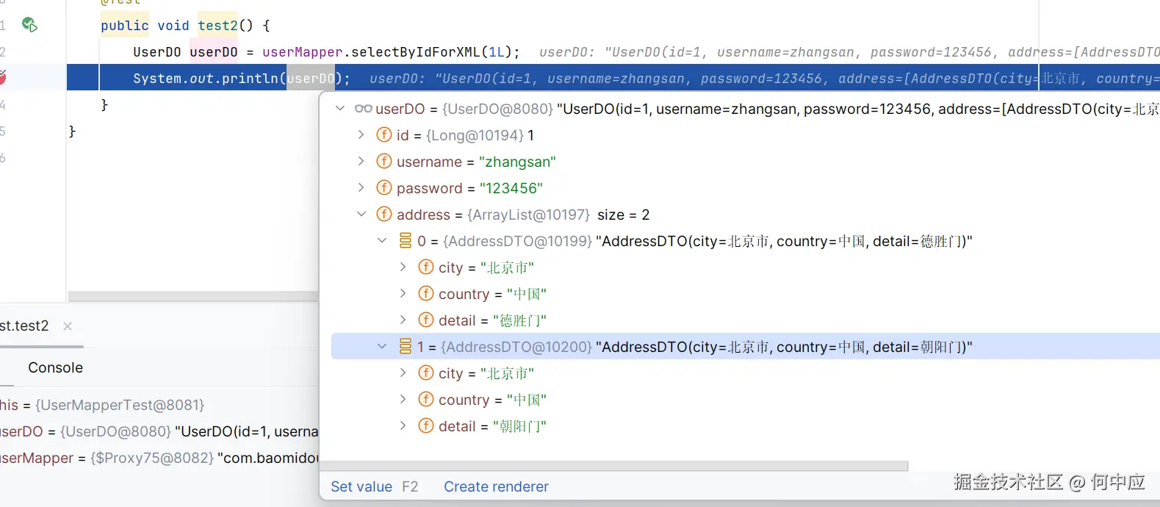
Task: Select address ArrayList size = 2 row
Action: 746,215
